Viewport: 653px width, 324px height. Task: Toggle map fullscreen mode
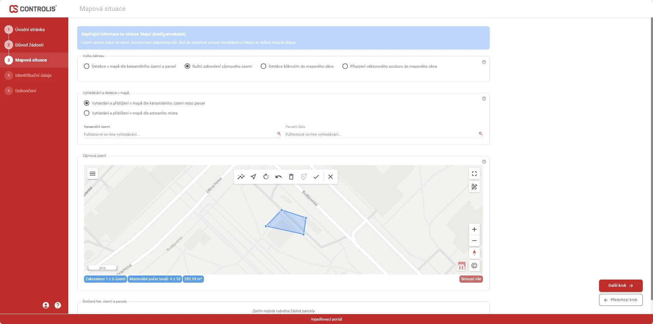point(474,174)
